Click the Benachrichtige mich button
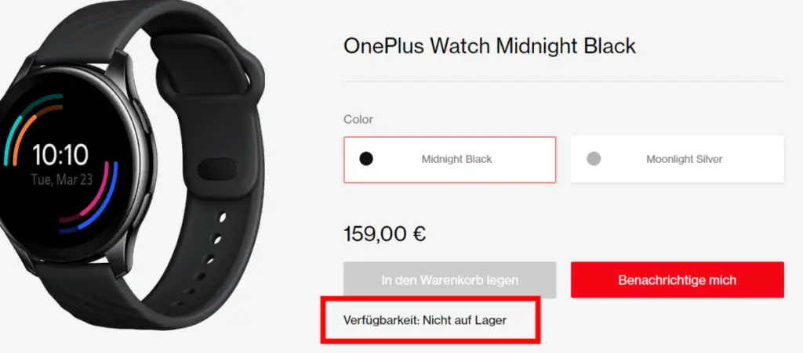 tap(677, 280)
